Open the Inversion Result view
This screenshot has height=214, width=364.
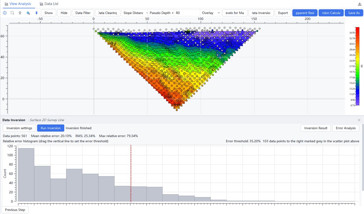point(316,128)
